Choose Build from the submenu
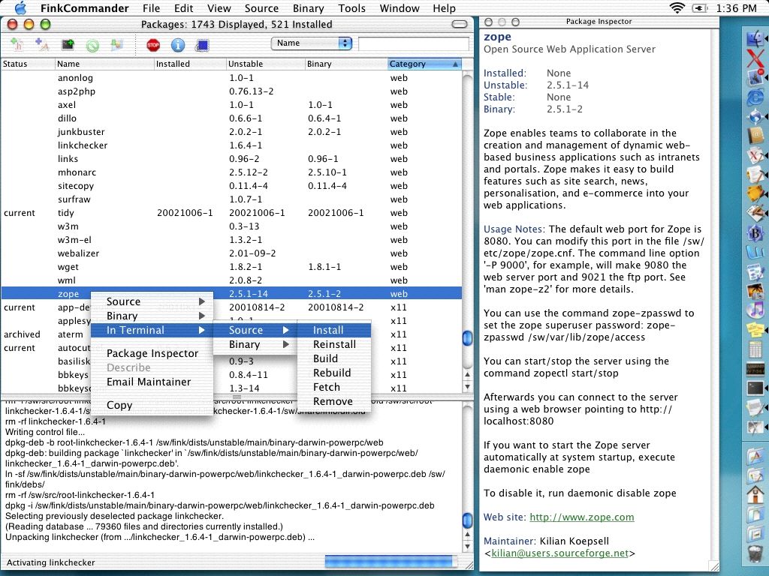The height and width of the screenshot is (576, 769). click(x=334, y=358)
